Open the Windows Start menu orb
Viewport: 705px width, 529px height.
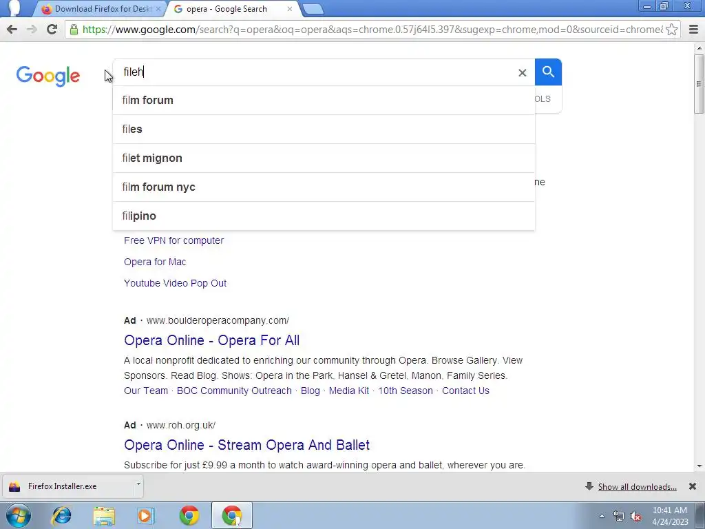tap(19, 515)
